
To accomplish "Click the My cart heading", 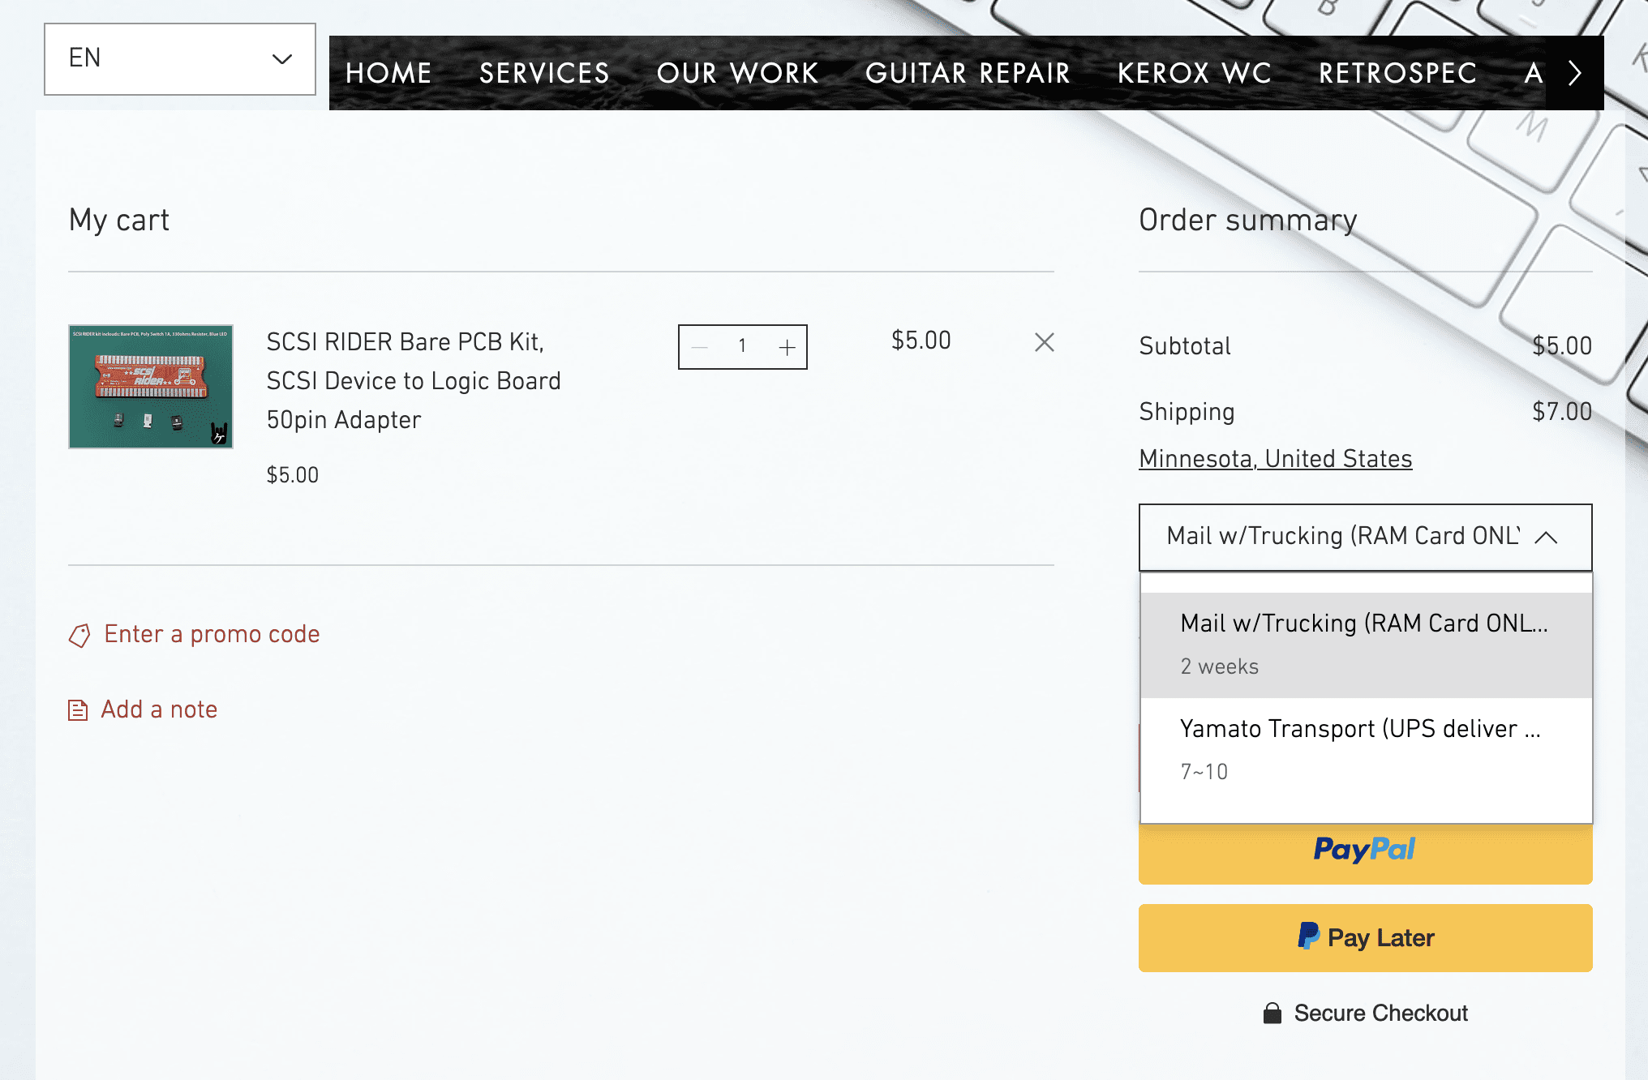I will 119,221.
